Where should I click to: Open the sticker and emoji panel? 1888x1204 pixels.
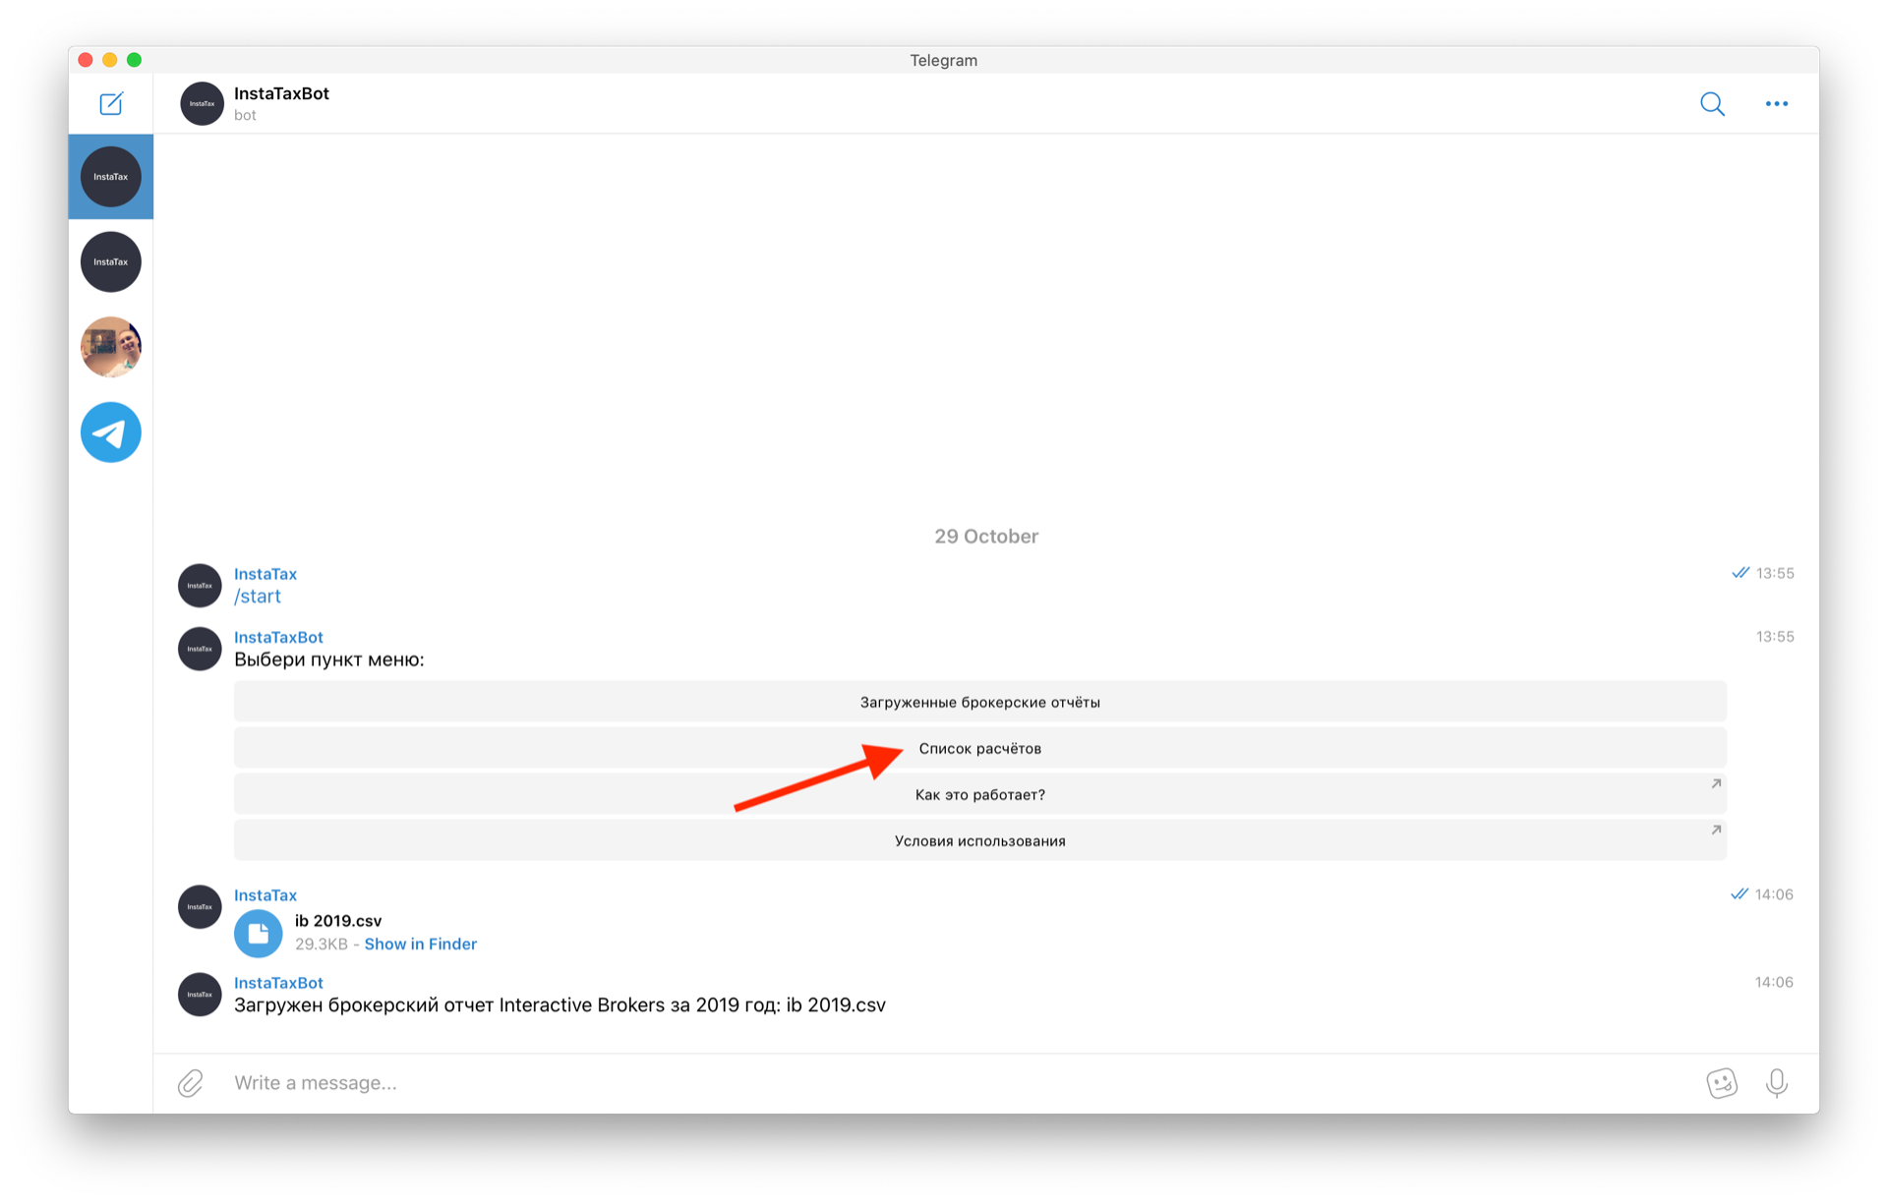coord(1721,1083)
